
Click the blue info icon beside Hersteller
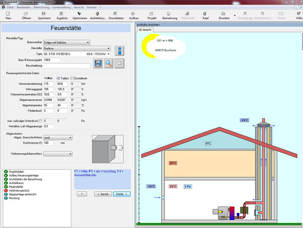[x=120, y=51]
